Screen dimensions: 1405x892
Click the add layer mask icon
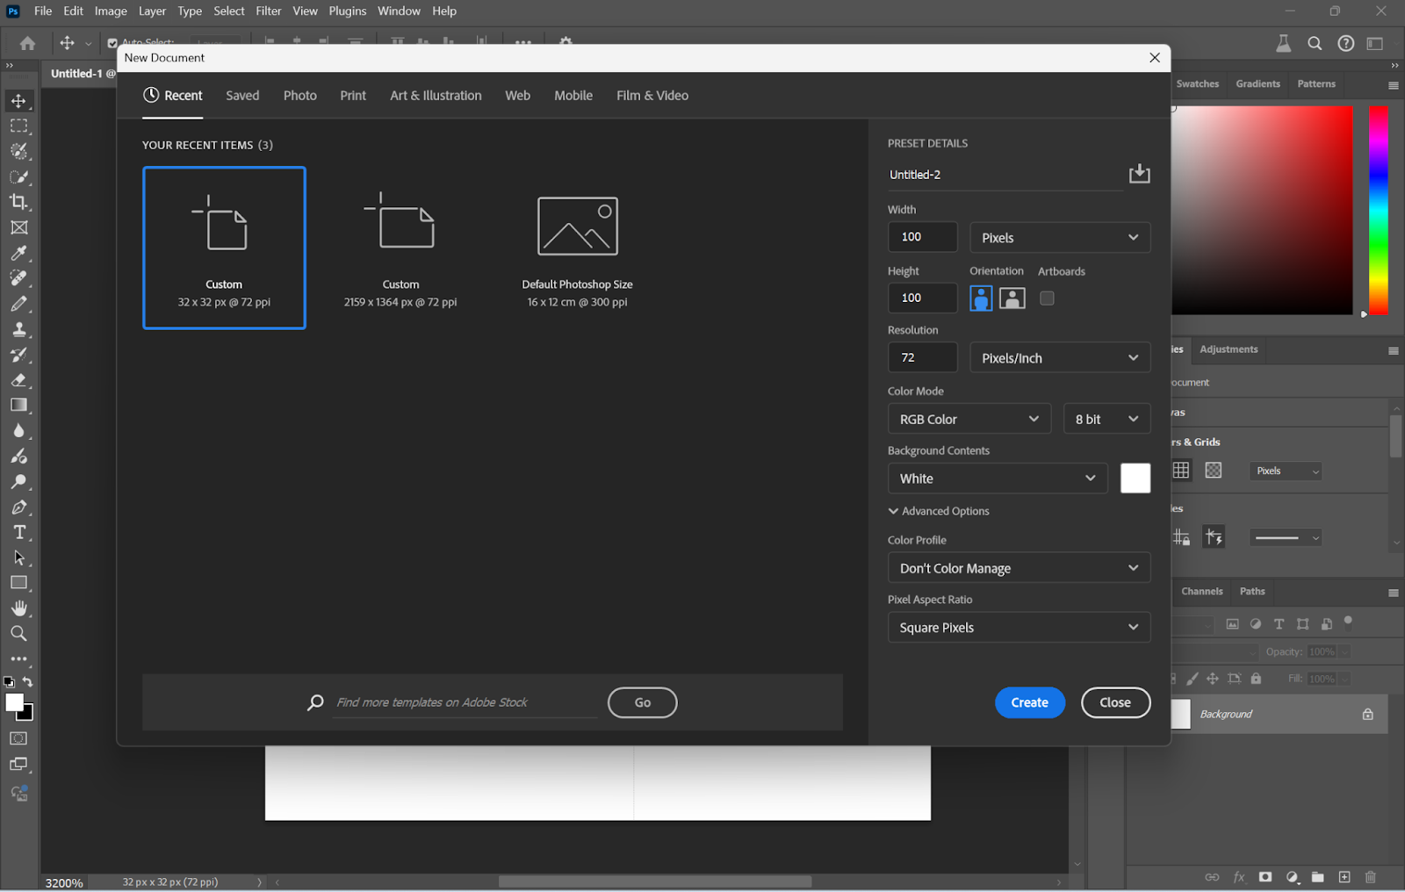pyautogui.click(x=1265, y=877)
